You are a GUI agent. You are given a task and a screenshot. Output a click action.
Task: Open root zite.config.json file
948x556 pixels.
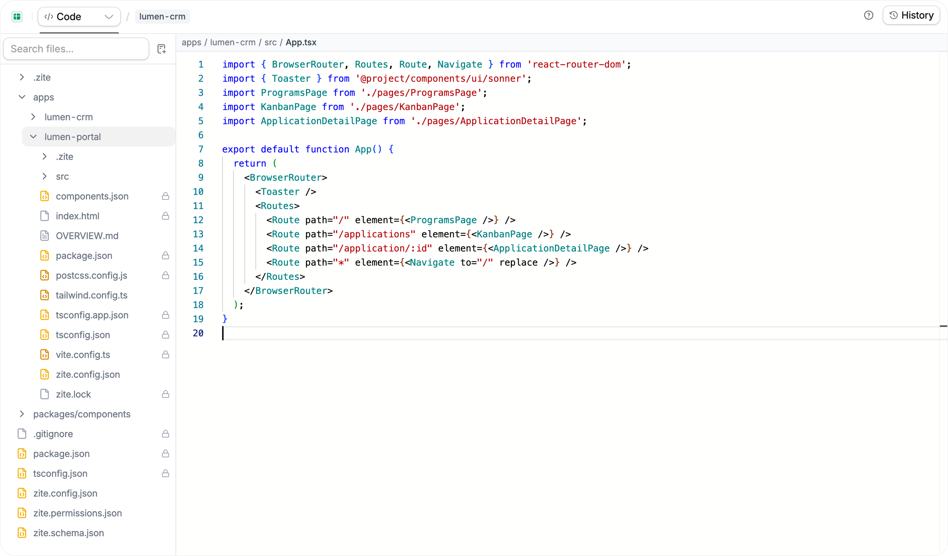[x=65, y=493]
